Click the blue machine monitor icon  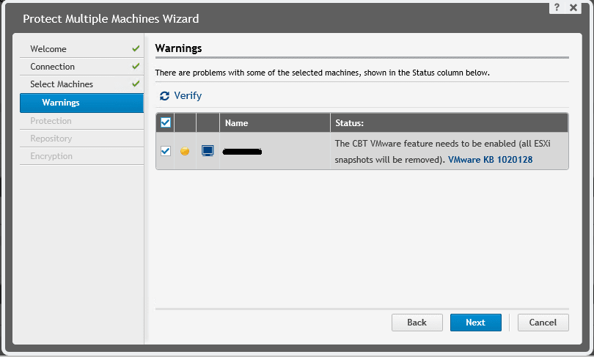point(208,151)
